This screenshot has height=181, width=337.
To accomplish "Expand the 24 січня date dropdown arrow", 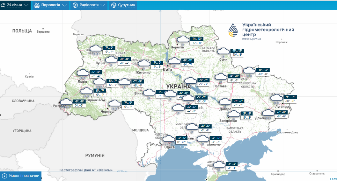I will 26,5.
